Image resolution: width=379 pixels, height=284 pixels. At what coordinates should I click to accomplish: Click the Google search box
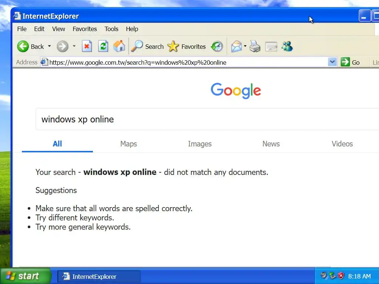click(207, 119)
